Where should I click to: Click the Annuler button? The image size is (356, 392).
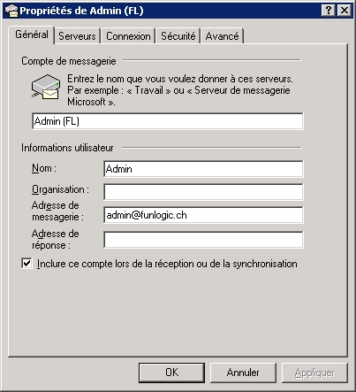pos(243,373)
